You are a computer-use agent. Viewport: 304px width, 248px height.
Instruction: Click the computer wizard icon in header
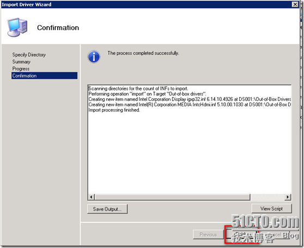[x=17, y=27]
